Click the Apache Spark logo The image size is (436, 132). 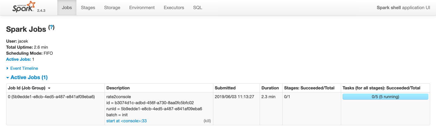pyautogui.click(x=24, y=7)
